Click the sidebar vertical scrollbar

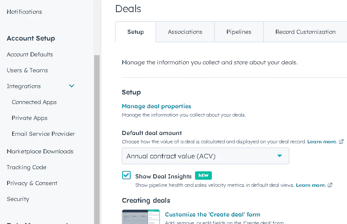pos(97,140)
